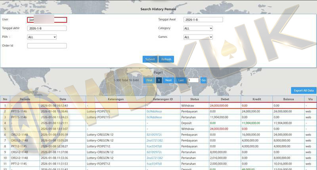Click the Tanggal akhir date field

(47, 28)
